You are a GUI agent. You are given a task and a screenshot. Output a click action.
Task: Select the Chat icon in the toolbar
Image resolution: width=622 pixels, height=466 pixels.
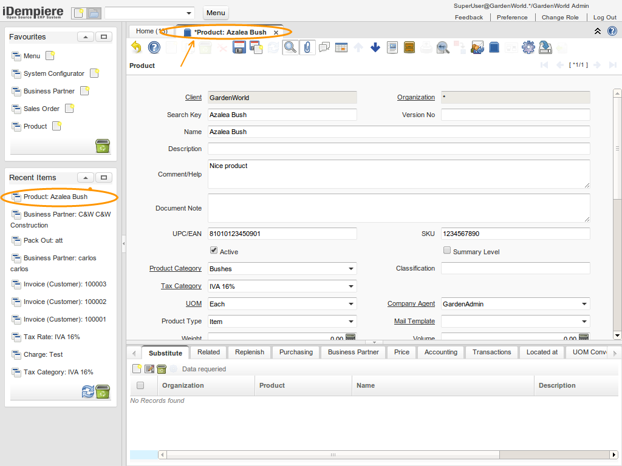324,47
